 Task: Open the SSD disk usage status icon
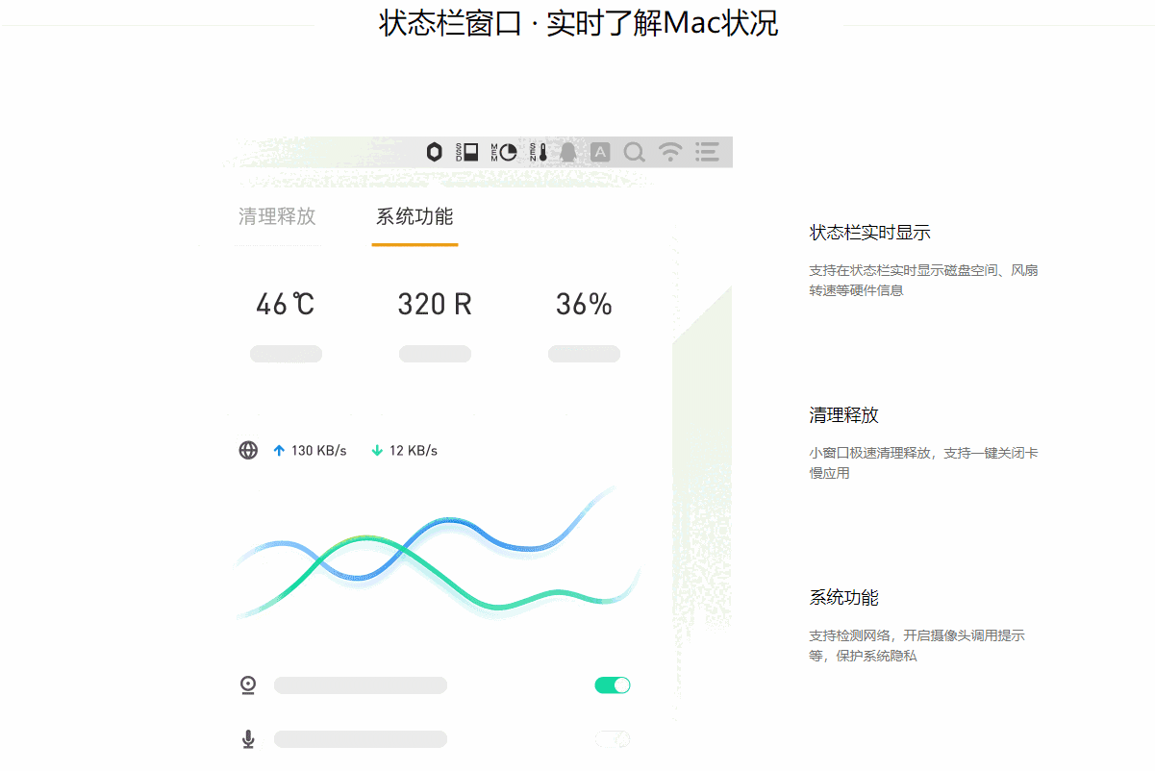(466, 152)
